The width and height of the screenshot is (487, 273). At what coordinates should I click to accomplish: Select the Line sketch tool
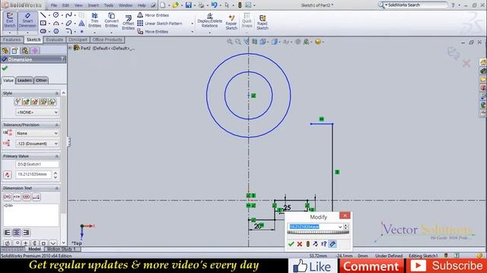(x=43, y=15)
